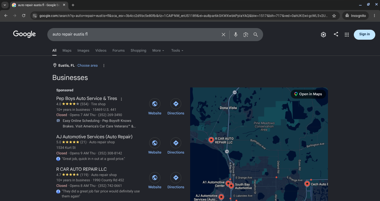Open the Google apps grid
The image size is (380, 201).
pos(347,35)
